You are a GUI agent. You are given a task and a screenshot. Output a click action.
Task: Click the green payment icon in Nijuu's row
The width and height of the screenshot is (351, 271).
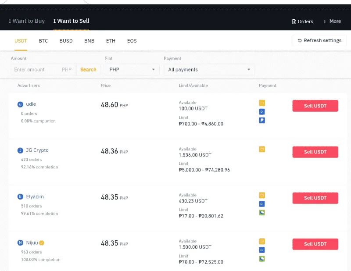(x=262, y=259)
